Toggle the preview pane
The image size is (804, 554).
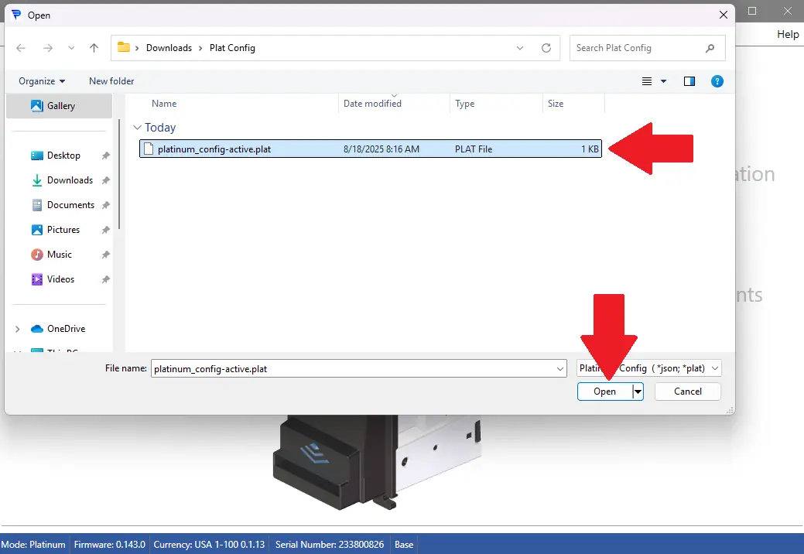pyautogui.click(x=689, y=81)
